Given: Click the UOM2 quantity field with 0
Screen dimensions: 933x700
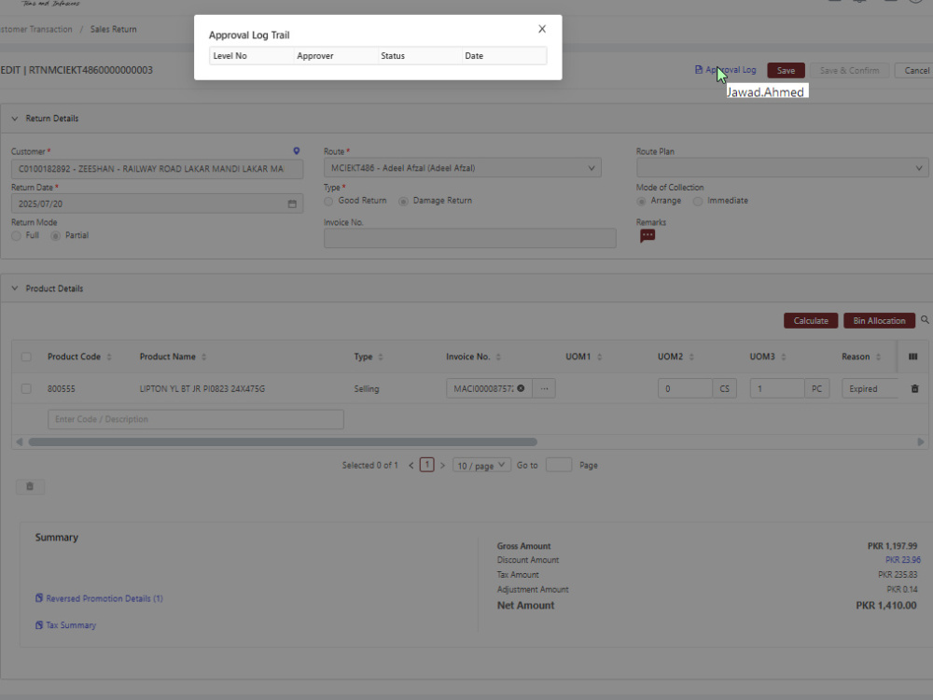Looking at the screenshot, I should (x=685, y=388).
